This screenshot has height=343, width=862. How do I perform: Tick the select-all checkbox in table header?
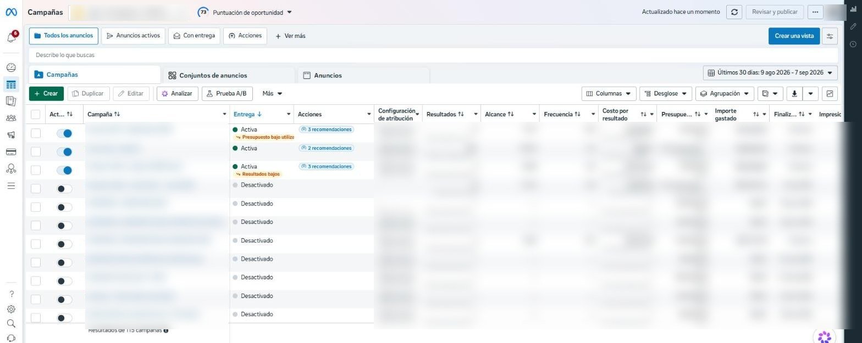tap(36, 114)
